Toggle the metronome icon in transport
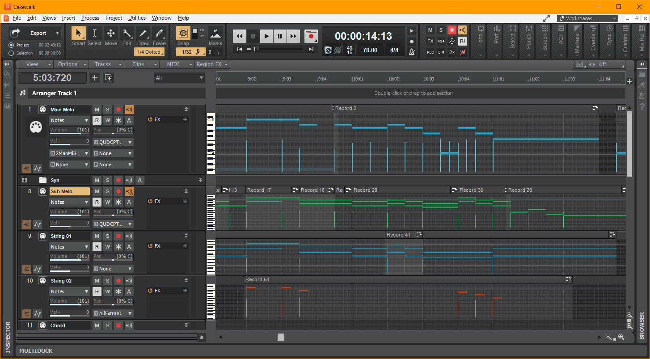 [x=412, y=52]
